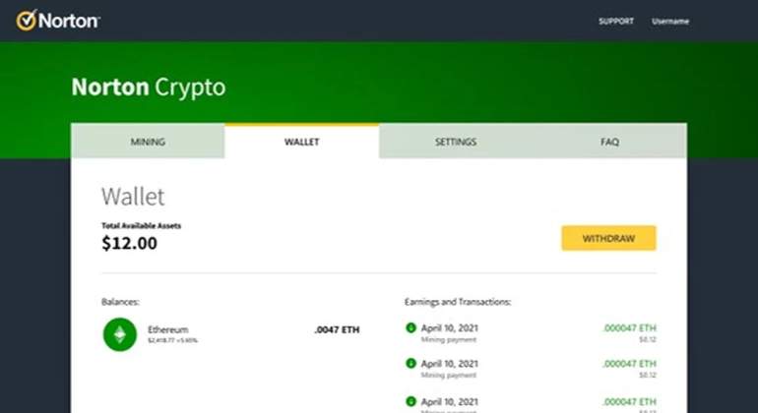Click the Norton checkmark logo

(x=27, y=21)
